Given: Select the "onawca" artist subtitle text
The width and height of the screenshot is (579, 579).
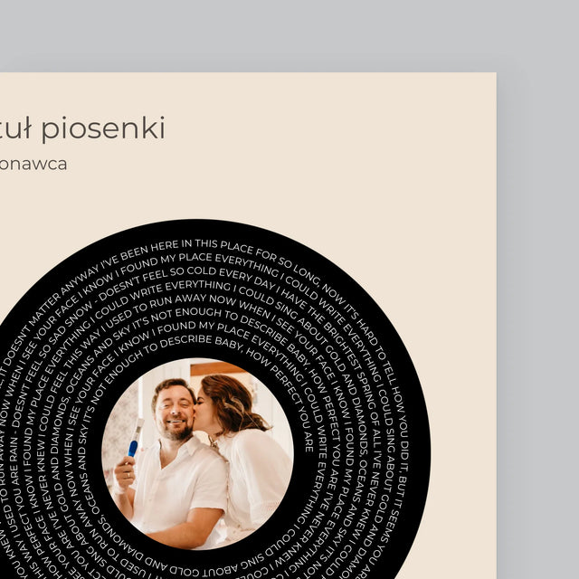Looking at the screenshot, I should click(x=33, y=165).
